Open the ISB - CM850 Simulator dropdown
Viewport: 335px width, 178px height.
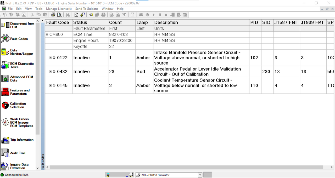(199, 175)
